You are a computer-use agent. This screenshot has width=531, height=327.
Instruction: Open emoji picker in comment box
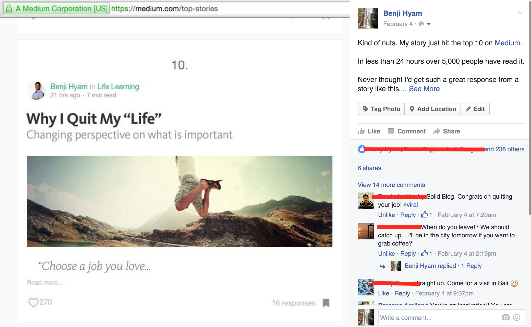517,317
